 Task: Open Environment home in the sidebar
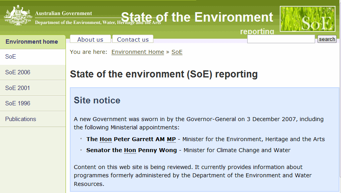pyautogui.click(x=32, y=42)
